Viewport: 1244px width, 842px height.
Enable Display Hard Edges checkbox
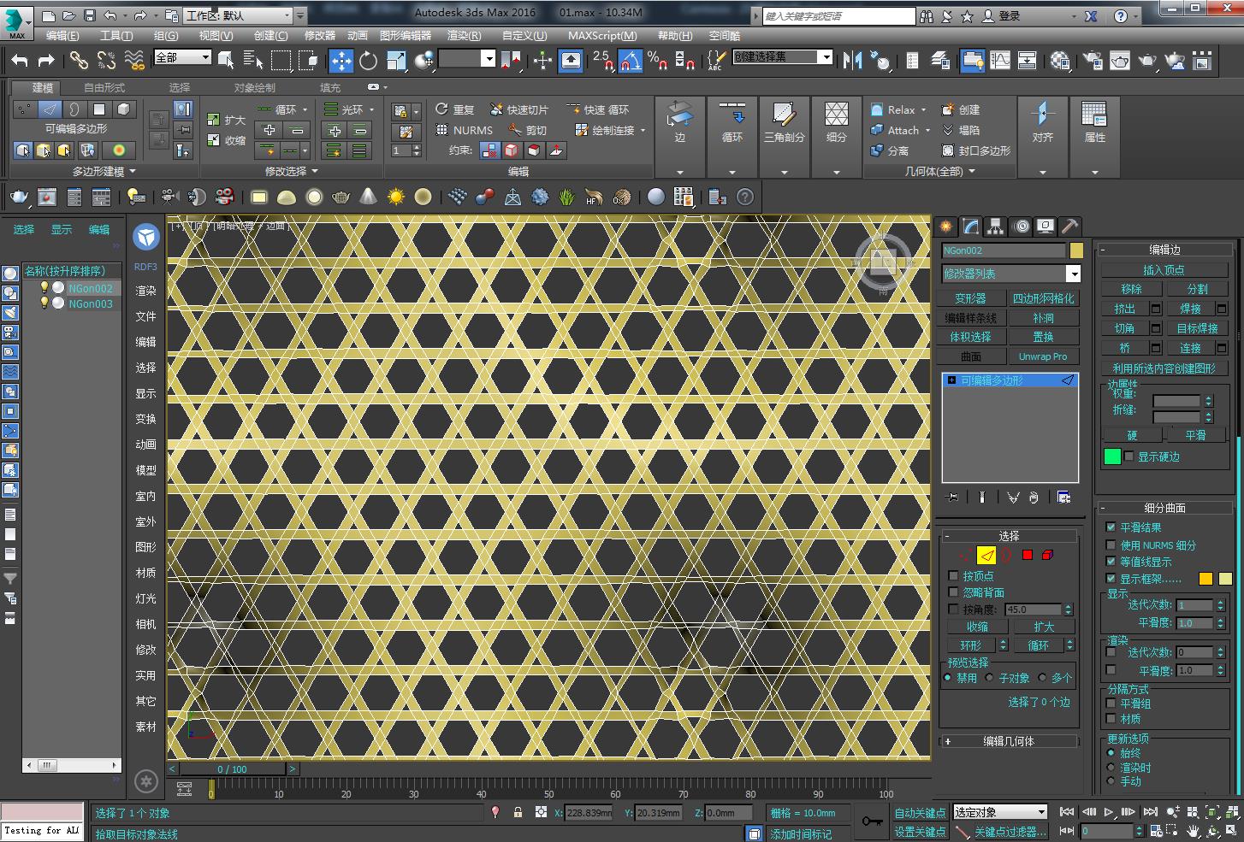[x=1129, y=456]
